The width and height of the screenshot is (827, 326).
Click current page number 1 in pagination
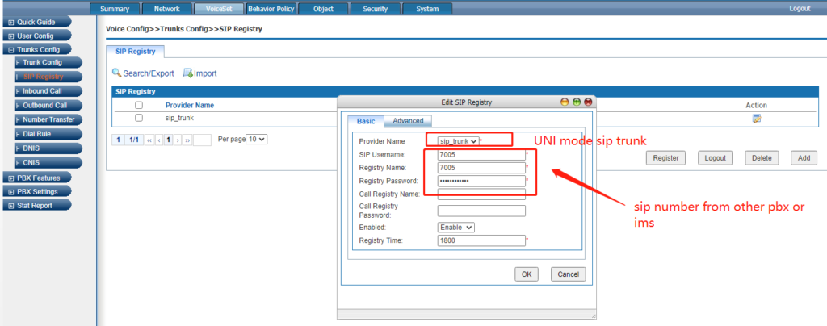[168, 140]
